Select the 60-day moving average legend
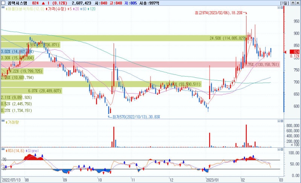Screen dimensions: 301x183 coord(84,9)
